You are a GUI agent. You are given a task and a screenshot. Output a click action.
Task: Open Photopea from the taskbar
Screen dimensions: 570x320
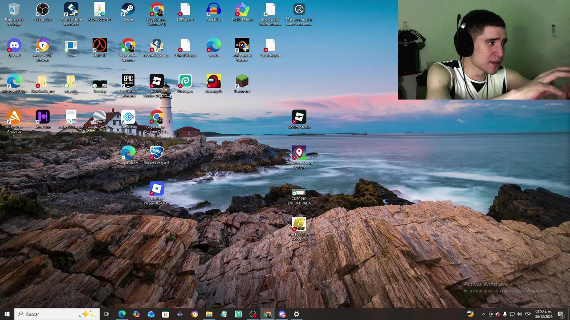[x=238, y=314]
